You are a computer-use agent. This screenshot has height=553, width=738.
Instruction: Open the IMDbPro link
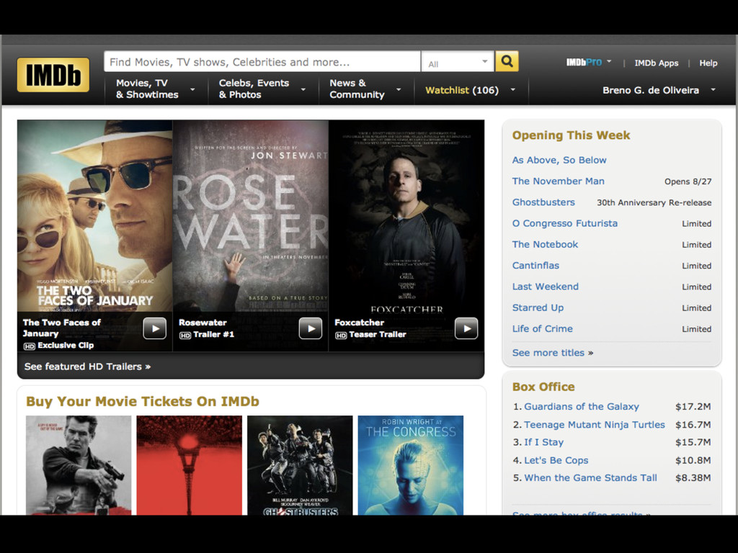pyautogui.click(x=584, y=62)
